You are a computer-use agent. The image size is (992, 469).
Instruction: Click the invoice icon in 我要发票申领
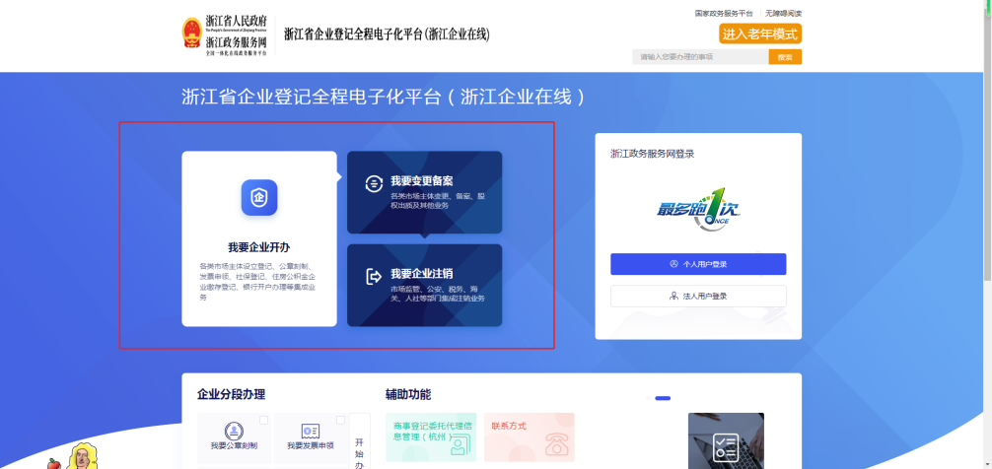pos(311,431)
